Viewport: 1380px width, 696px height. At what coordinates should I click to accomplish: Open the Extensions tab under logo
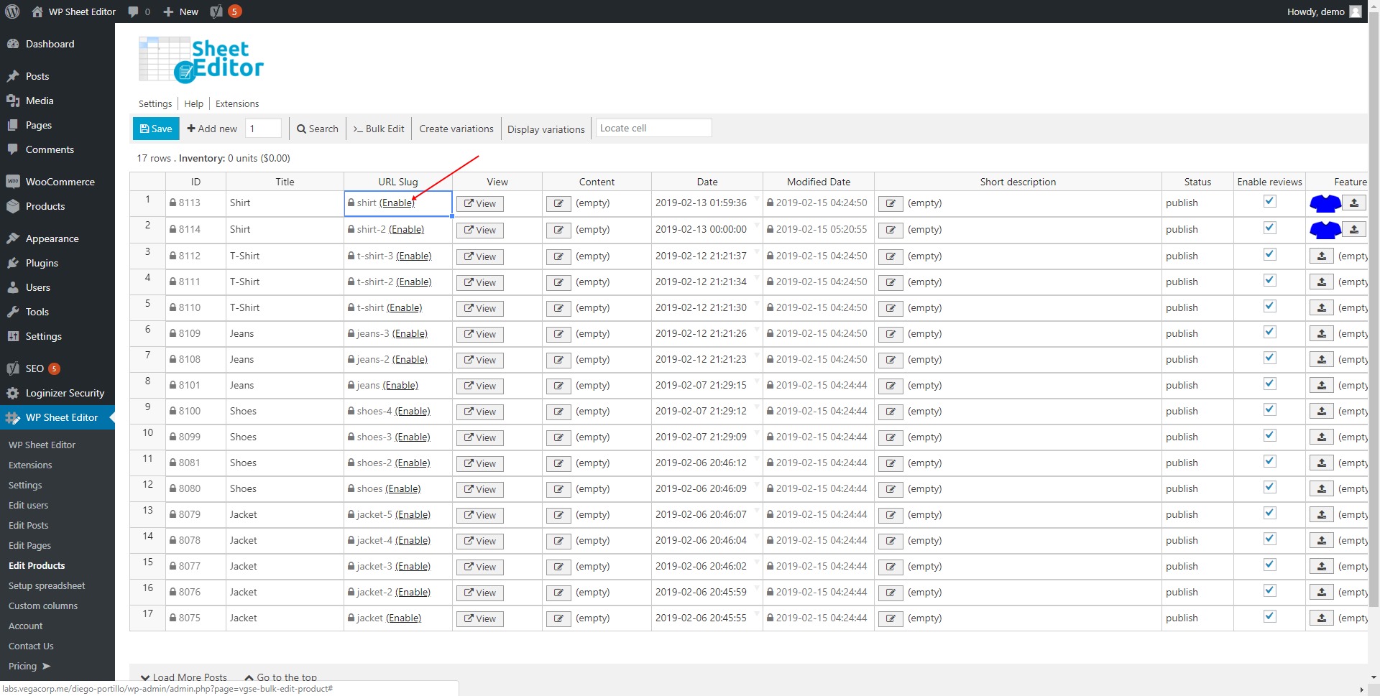(x=236, y=103)
